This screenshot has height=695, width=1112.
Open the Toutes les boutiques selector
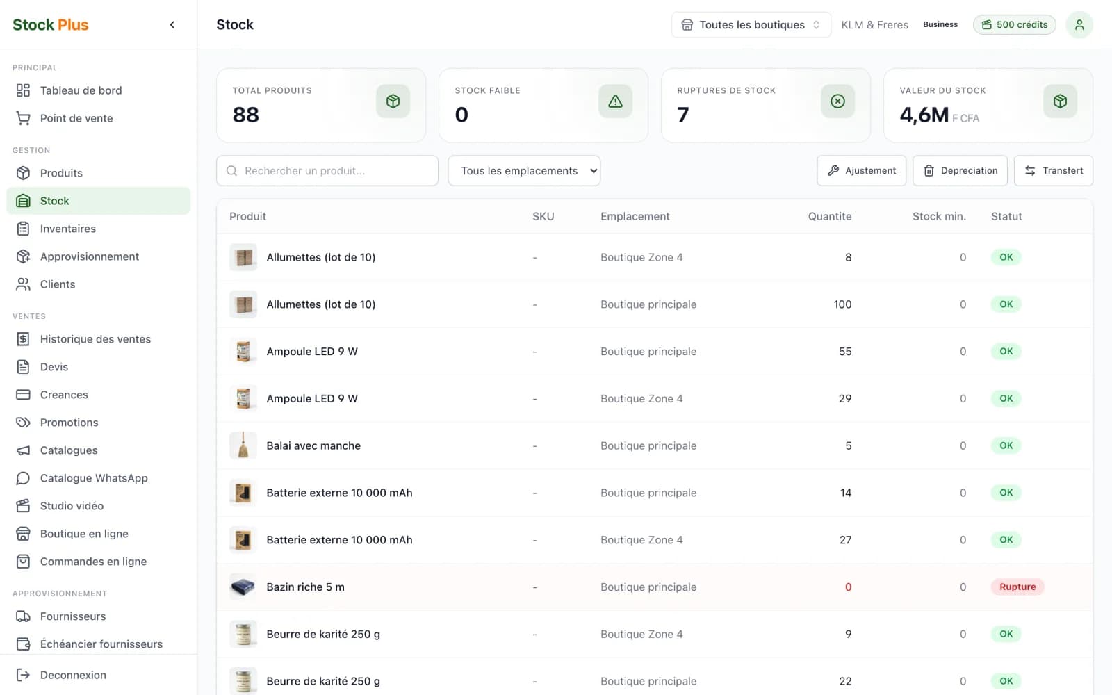point(751,25)
